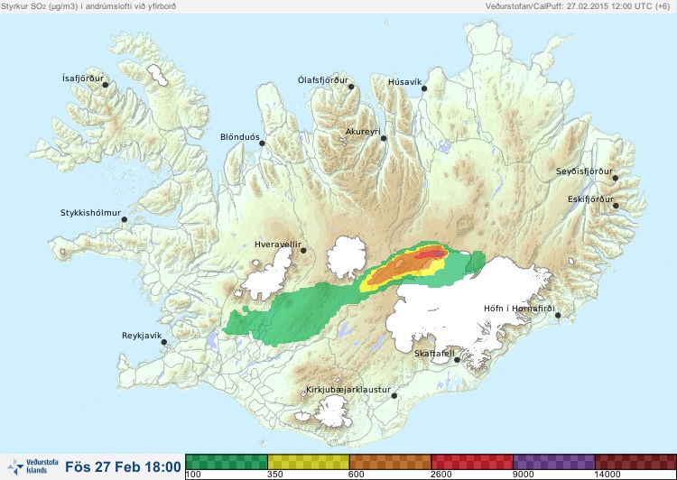Click the Eskifjörður marker dot

click(616, 206)
